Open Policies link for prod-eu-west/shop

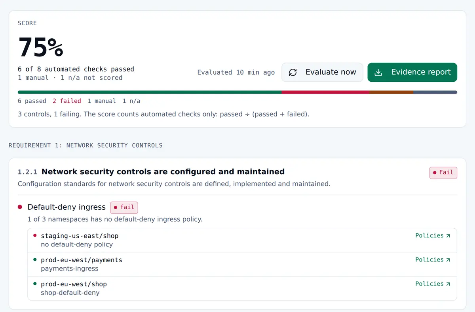click(433, 284)
